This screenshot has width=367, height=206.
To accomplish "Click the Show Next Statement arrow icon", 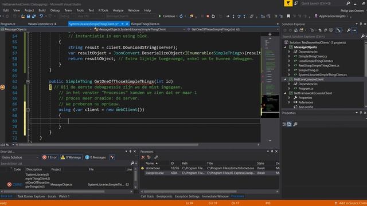I will point(228,17).
